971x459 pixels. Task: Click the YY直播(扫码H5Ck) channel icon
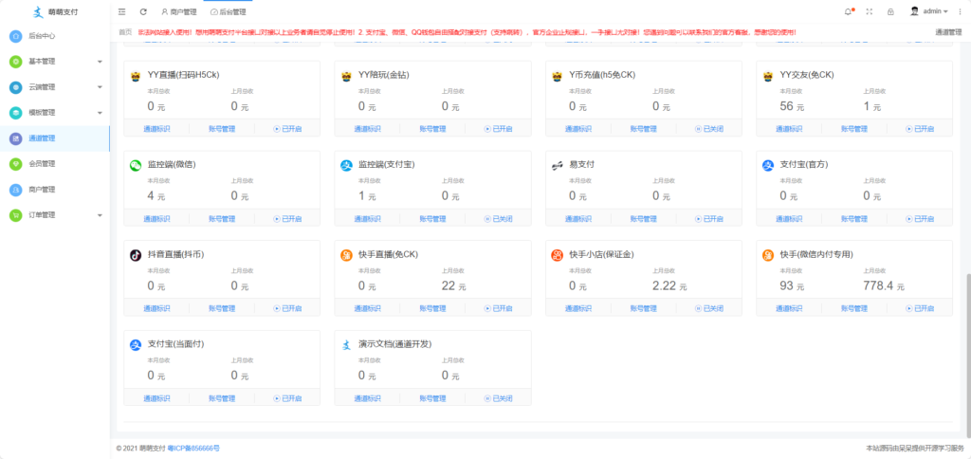pos(136,76)
